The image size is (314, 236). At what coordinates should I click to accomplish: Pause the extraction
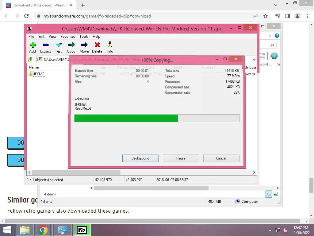point(181,158)
